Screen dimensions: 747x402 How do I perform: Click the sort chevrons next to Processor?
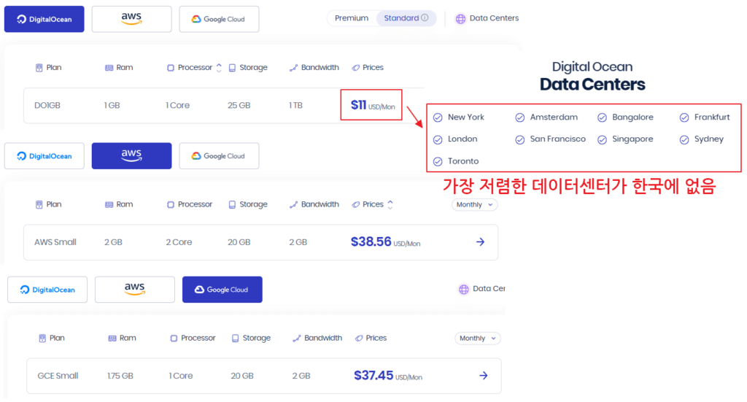point(218,68)
